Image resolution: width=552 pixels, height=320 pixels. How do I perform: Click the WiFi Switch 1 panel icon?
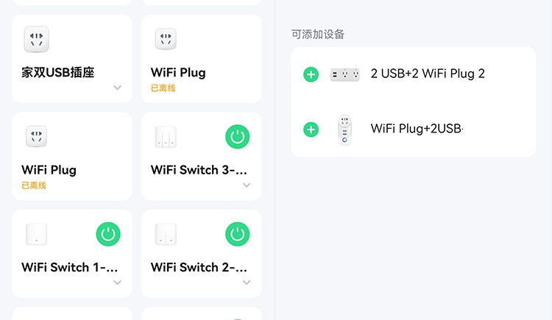(37, 234)
